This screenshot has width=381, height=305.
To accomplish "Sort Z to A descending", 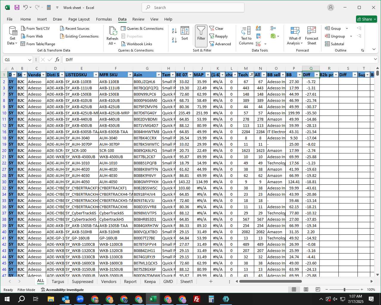I will tap(174, 40).
